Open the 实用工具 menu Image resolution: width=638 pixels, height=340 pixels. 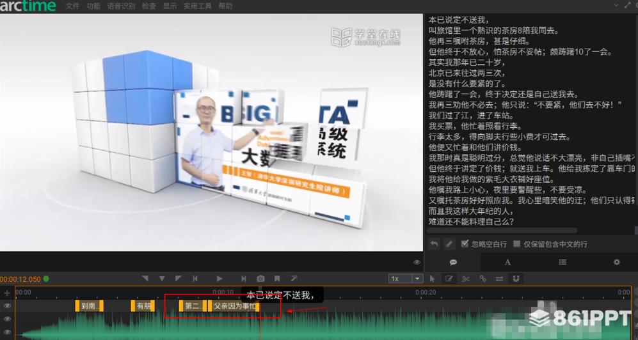pyautogui.click(x=197, y=6)
